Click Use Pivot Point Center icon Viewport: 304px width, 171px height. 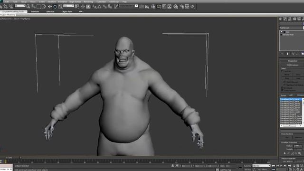77,7
